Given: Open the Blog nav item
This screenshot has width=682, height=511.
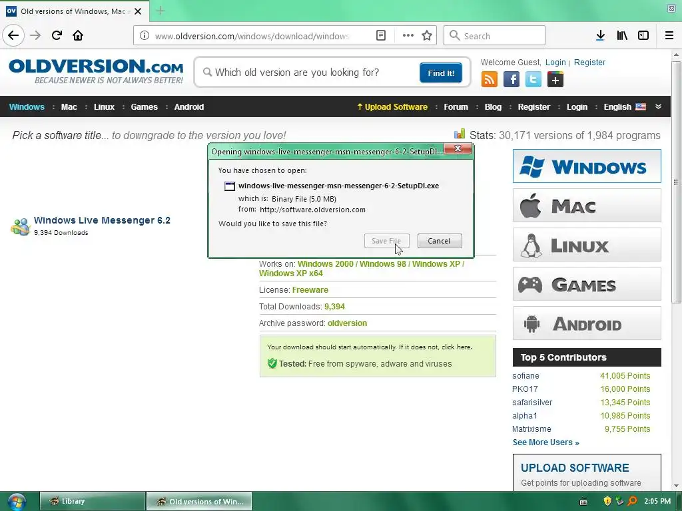Looking at the screenshot, I should (x=494, y=107).
